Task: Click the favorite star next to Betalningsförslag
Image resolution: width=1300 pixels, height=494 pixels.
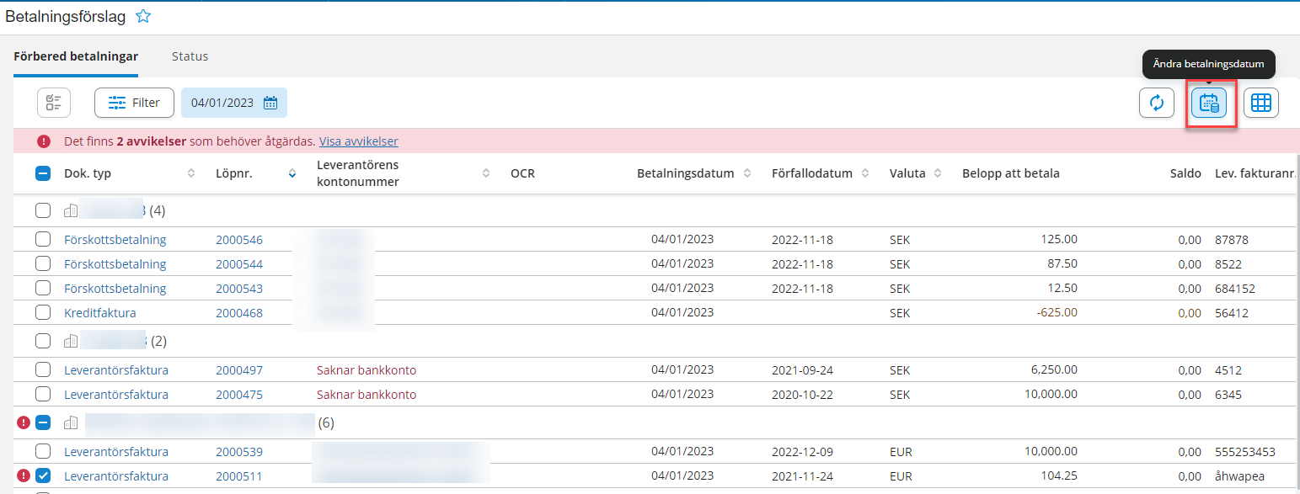Action: pyautogui.click(x=143, y=16)
